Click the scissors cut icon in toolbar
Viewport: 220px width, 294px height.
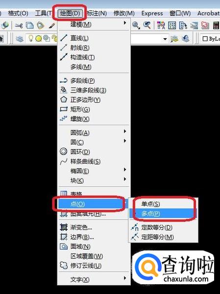pos(19,25)
